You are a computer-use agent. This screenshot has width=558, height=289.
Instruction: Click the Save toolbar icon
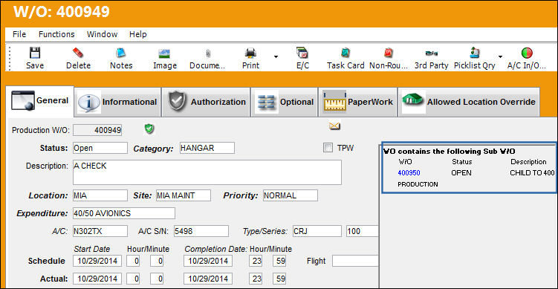click(35, 53)
